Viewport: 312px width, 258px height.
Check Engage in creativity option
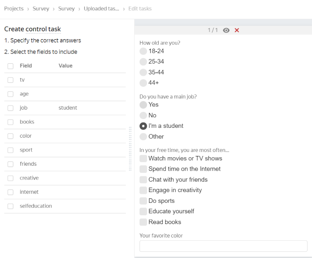pyautogui.click(x=143, y=190)
